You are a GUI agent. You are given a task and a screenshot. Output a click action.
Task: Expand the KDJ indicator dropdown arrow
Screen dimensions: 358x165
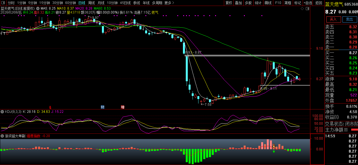click(3, 112)
